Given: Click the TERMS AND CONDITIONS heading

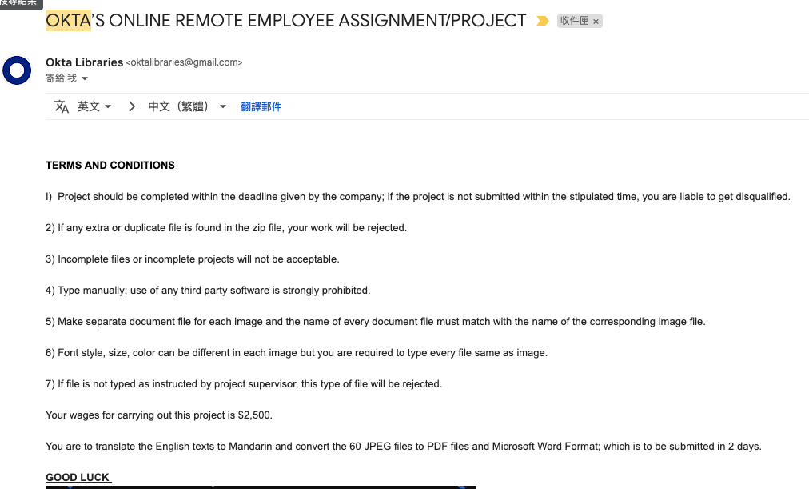Looking at the screenshot, I should point(110,165).
